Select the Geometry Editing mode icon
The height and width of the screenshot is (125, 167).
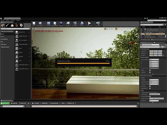(21, 25)
